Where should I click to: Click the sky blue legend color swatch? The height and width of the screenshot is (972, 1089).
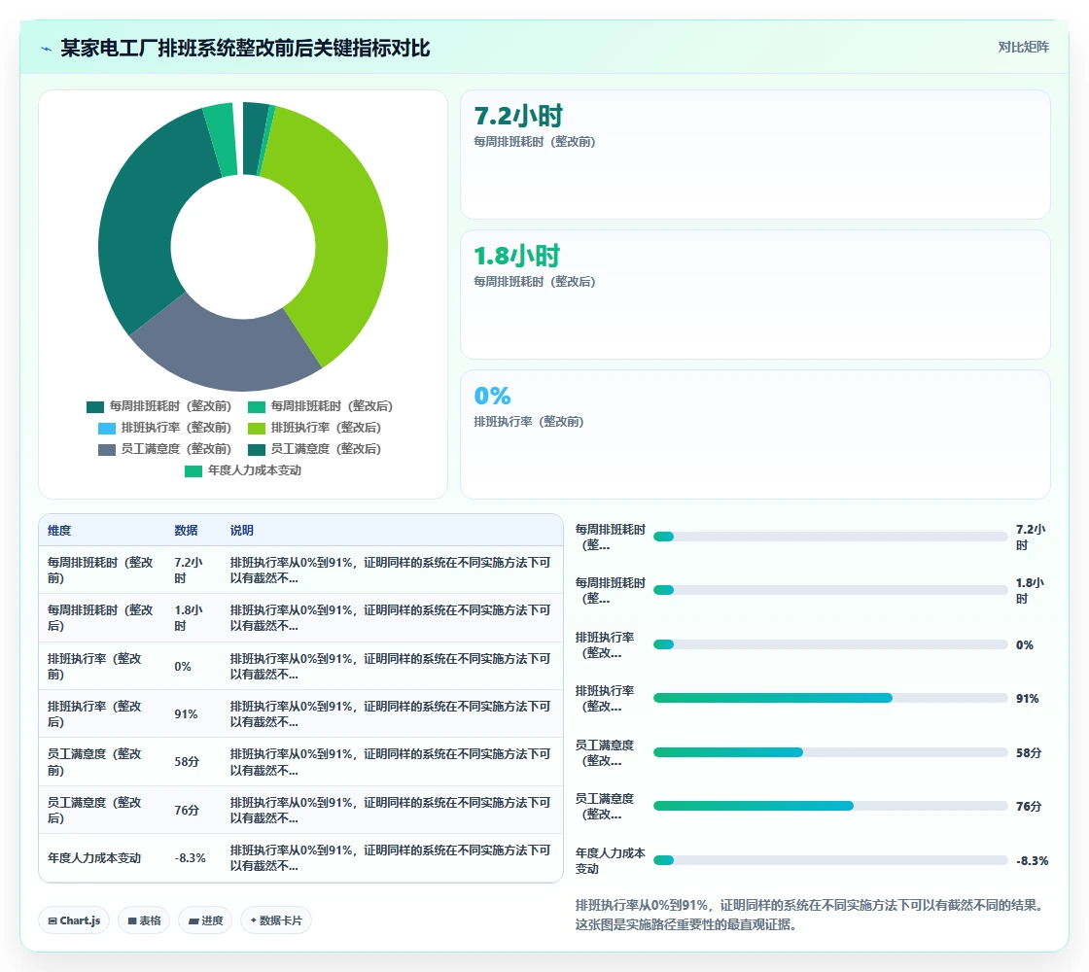tap(107, 429)
